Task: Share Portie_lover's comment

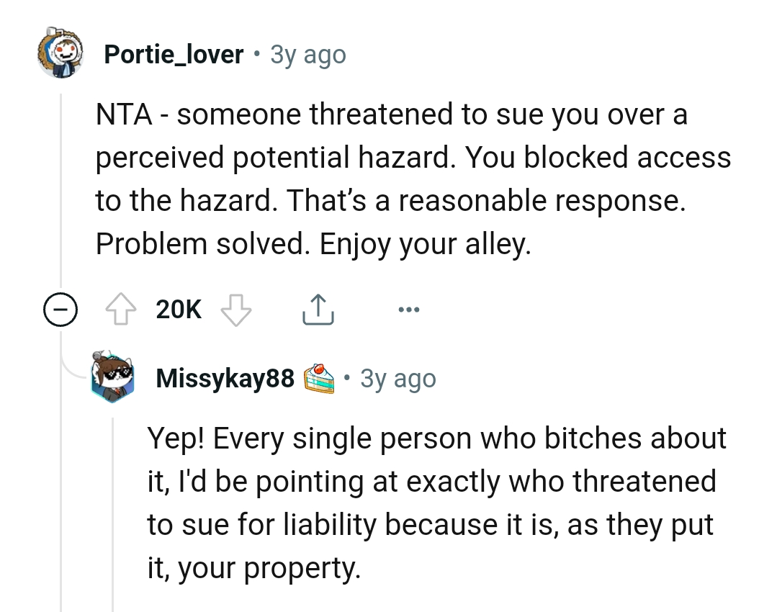Action: pos(317,310)
